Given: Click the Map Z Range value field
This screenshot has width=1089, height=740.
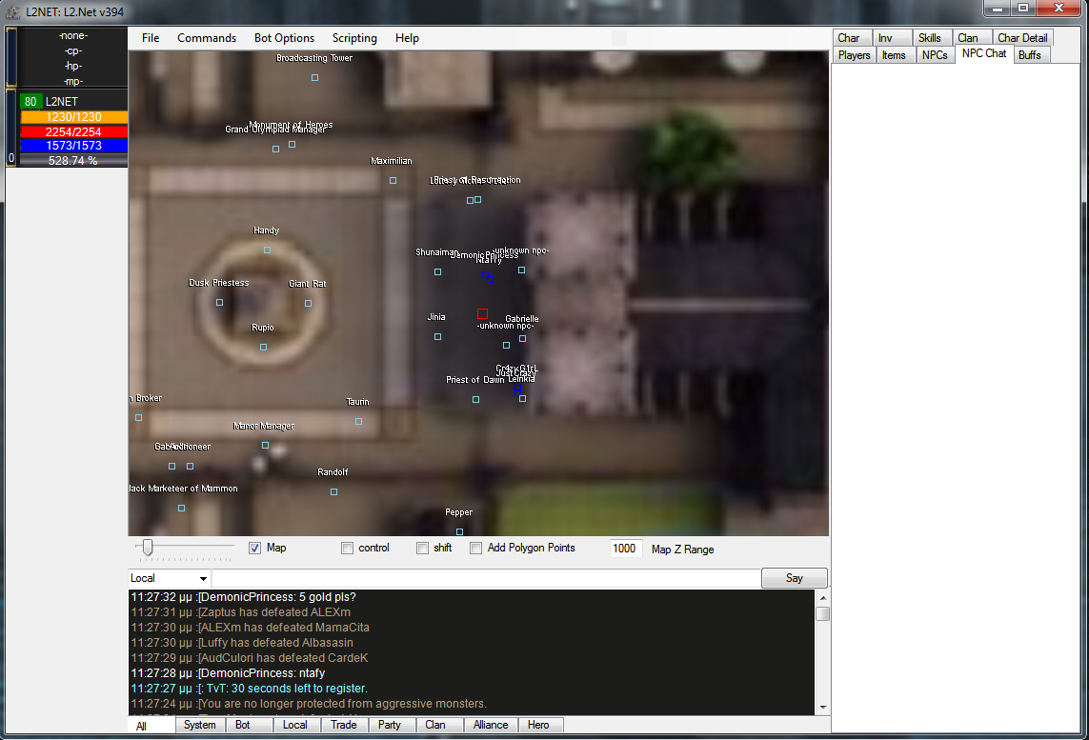Looking at the screenshot, I should (x=624, y=549).
